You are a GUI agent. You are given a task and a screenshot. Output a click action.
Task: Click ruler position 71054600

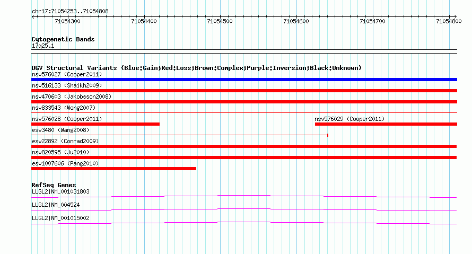[x=296, y=21]
